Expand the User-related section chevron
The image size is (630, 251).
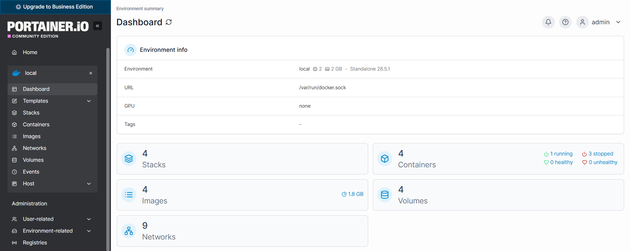pos(89,219)
